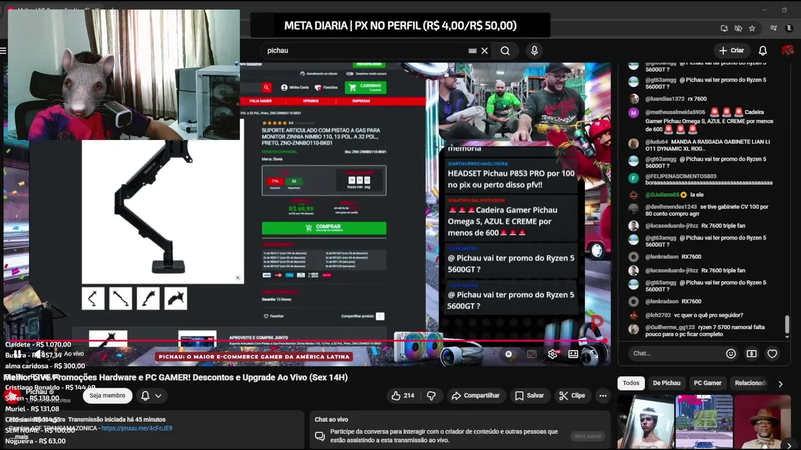
Task: Select the De Pichau filter chip
Action: click(666, 383)
